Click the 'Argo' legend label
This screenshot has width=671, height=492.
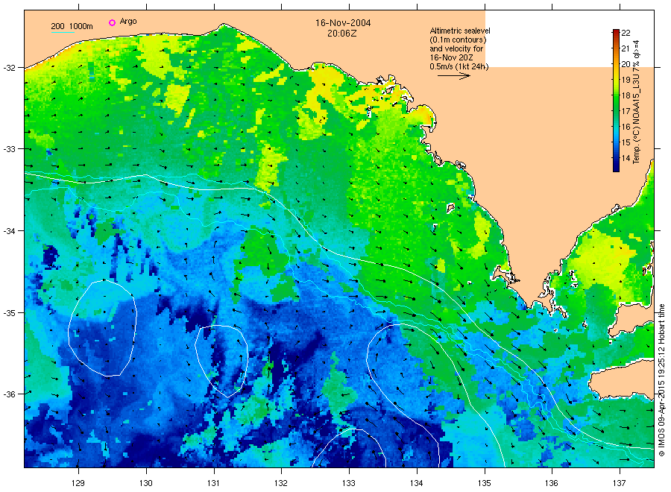pyautogui.click(x=128, y=22)
